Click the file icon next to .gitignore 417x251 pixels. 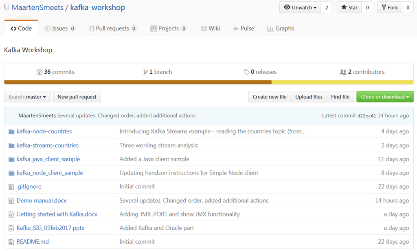(11, 187)
